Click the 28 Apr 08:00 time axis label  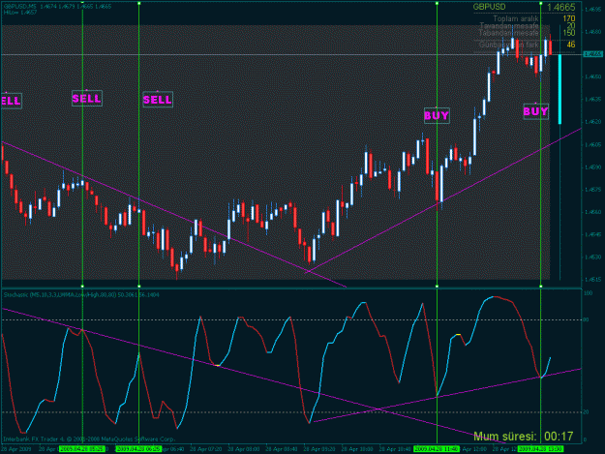coord(244,449)
